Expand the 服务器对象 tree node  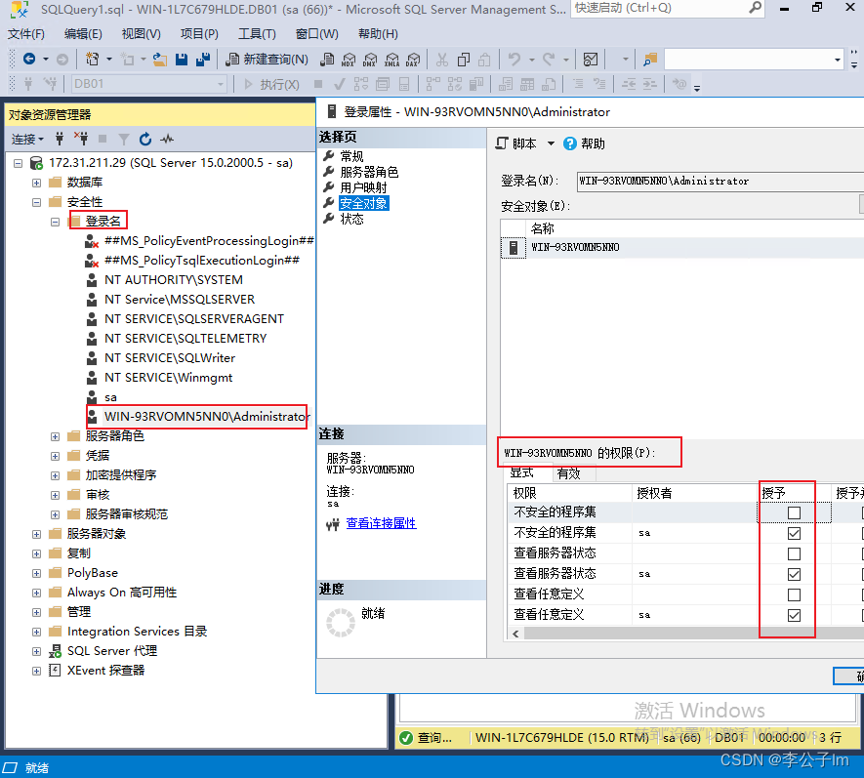click(36, 535)
